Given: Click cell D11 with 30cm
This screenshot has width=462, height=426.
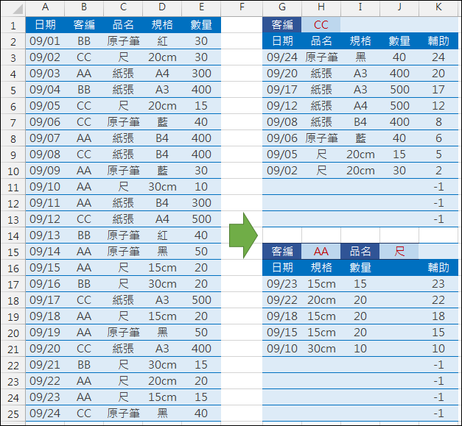Looking at the screenshot, I should (x=162, y=187).
